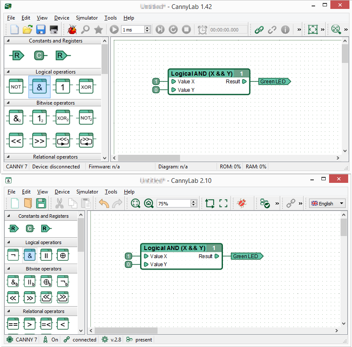Click New file icon in CannyLab 1.42 toolbar
Image resolution: width=352 pixels, height=347 pixels.
(x=14, y=30)
